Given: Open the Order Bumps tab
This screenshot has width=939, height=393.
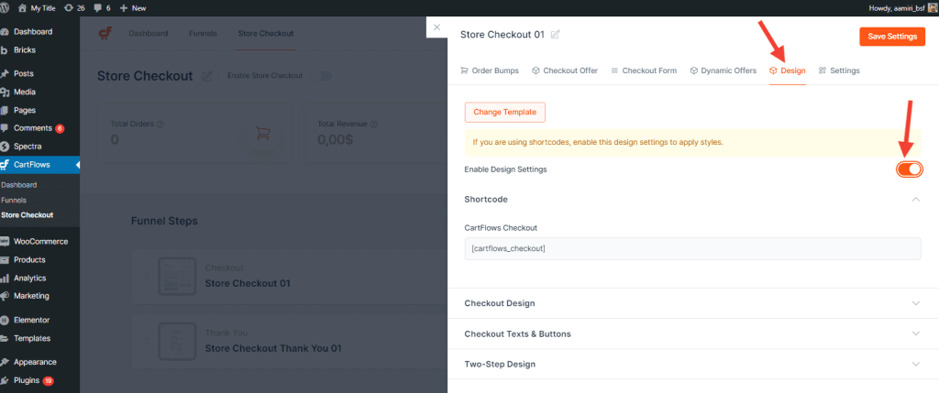Looking at the screenshot, I should [x=490, y=71].
